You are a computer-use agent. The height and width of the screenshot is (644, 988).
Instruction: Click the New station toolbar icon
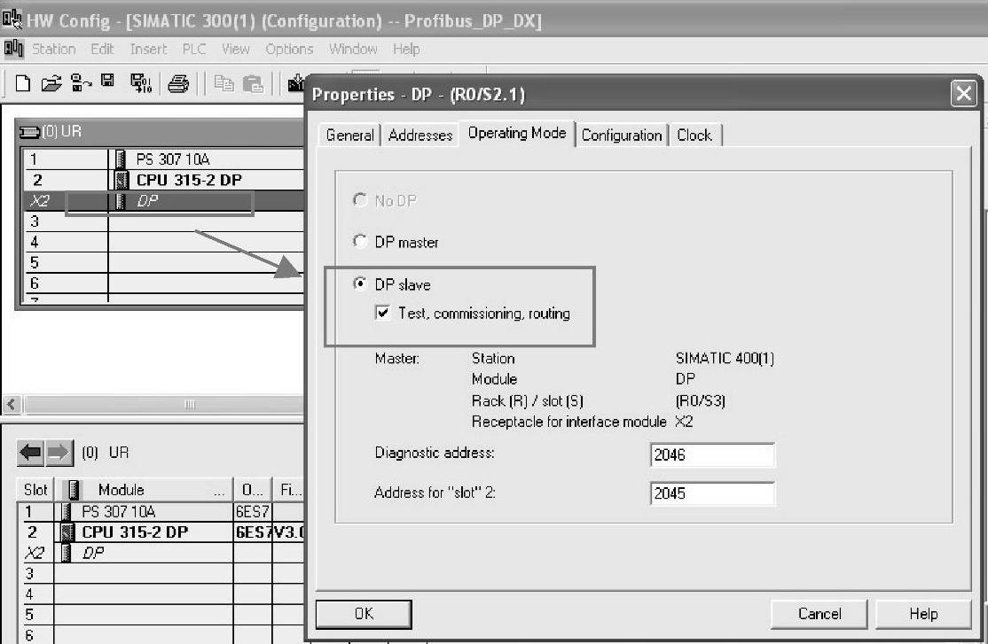tap(23, 83)
